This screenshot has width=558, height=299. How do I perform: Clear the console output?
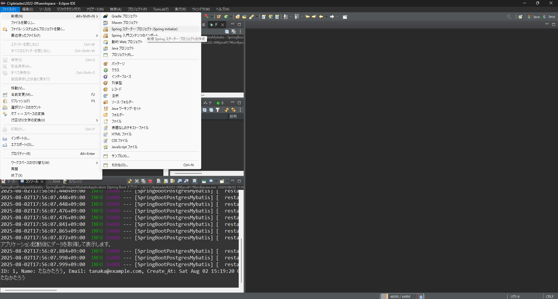(x=159, y=181)
